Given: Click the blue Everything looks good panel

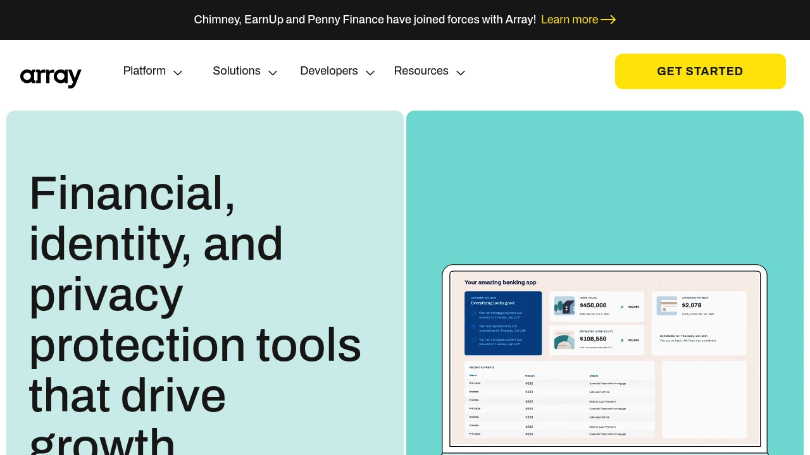Looking at the screenshot, I should point(503,323).
